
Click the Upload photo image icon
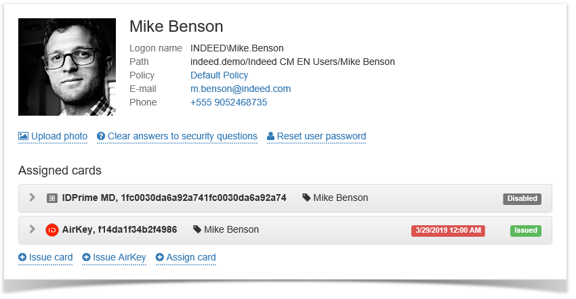click(x=23, y=137)
